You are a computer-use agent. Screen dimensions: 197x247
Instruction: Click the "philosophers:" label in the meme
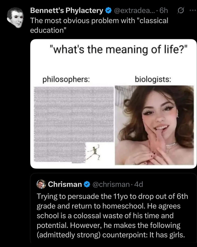coord(66,79)
